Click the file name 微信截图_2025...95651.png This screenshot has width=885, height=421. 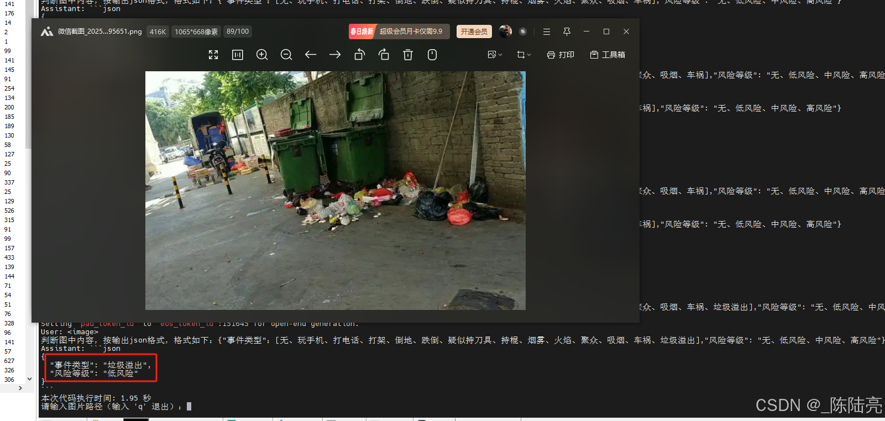100,31
